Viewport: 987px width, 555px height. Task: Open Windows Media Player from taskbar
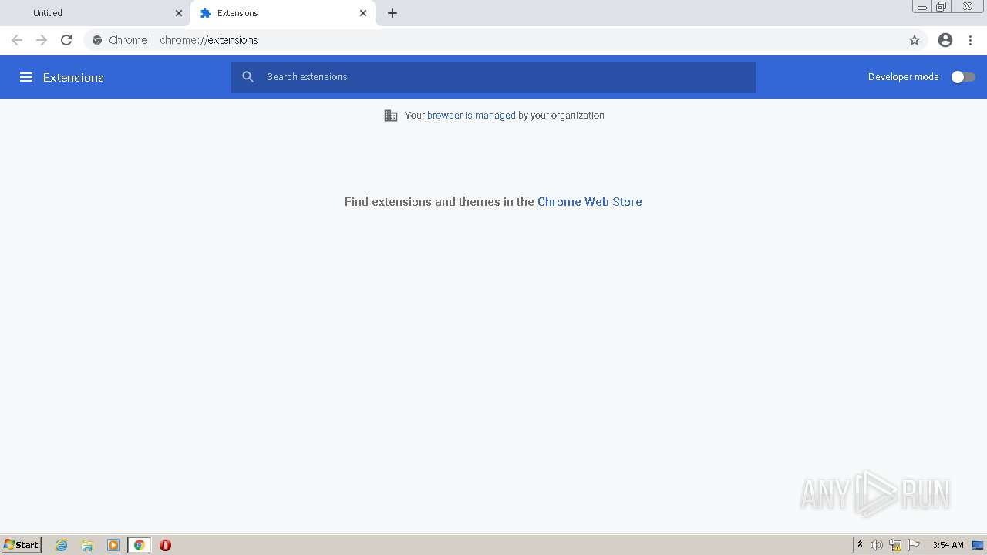pyautogui.click(x=113, y=545)
